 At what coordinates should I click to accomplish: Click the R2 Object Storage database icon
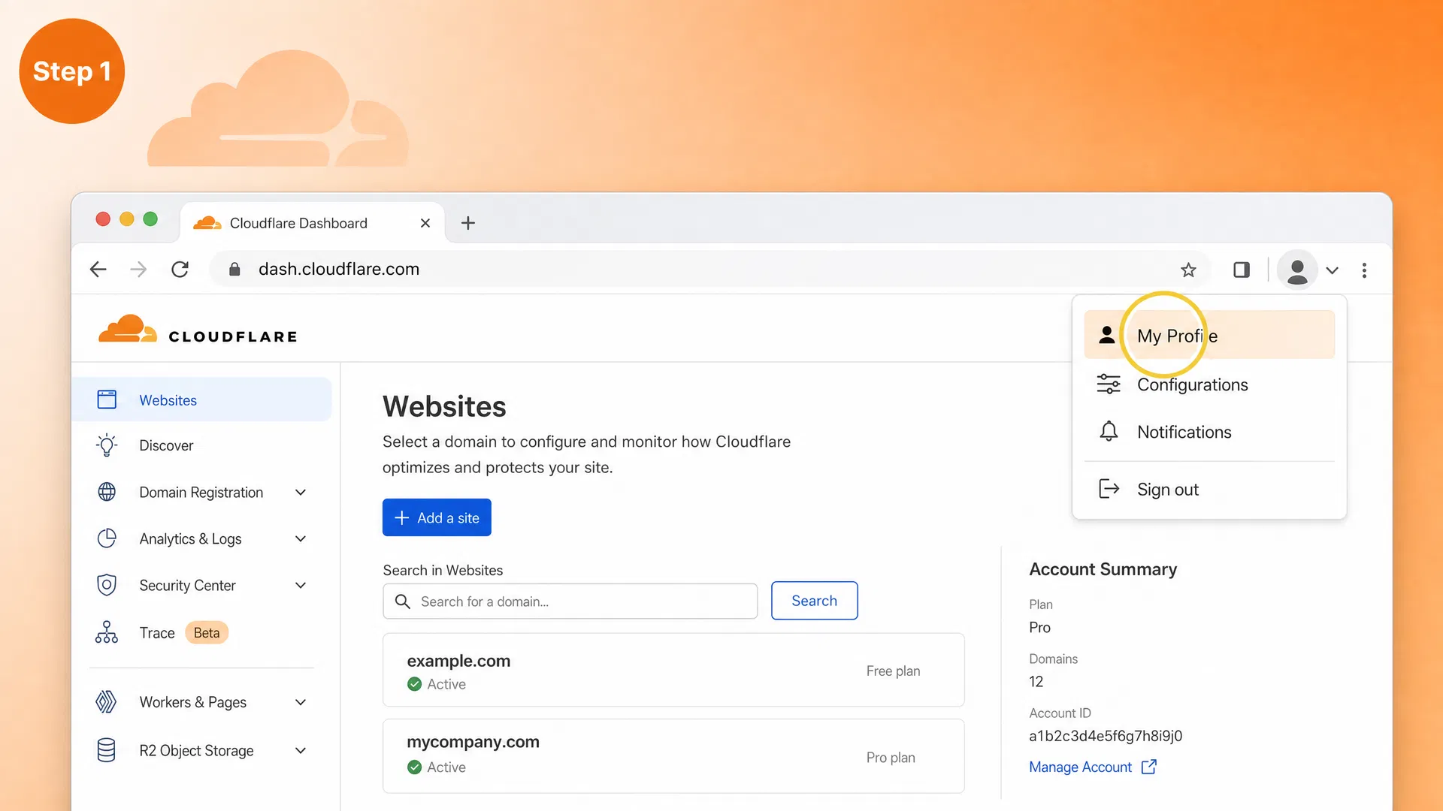(107, 750)
